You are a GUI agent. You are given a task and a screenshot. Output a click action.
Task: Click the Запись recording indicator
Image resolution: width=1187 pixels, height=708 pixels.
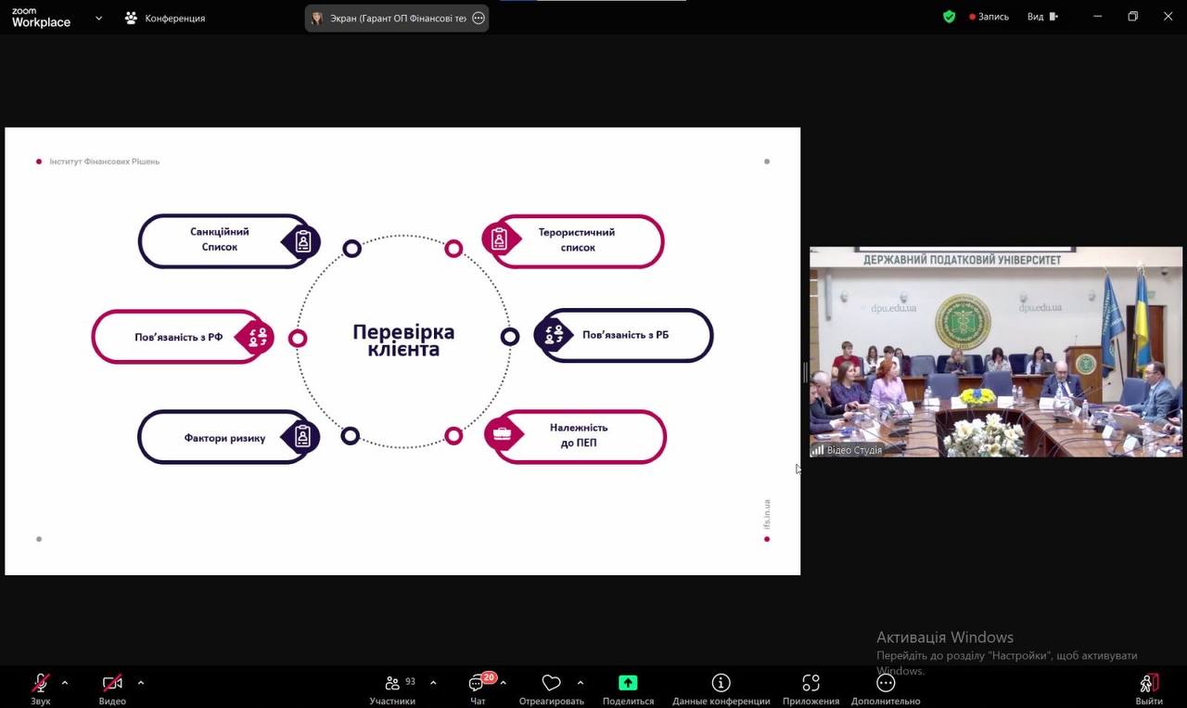989,17
